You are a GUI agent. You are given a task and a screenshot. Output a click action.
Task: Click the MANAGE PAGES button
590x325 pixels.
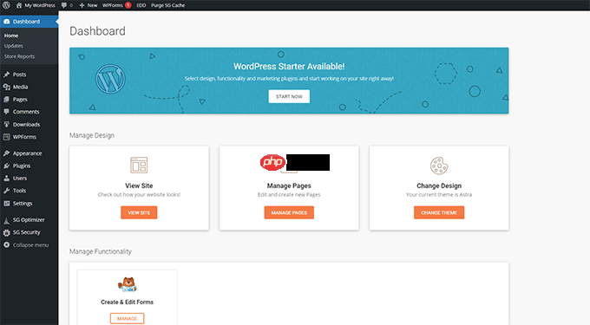pyautogui.click(x=289, y=212)
